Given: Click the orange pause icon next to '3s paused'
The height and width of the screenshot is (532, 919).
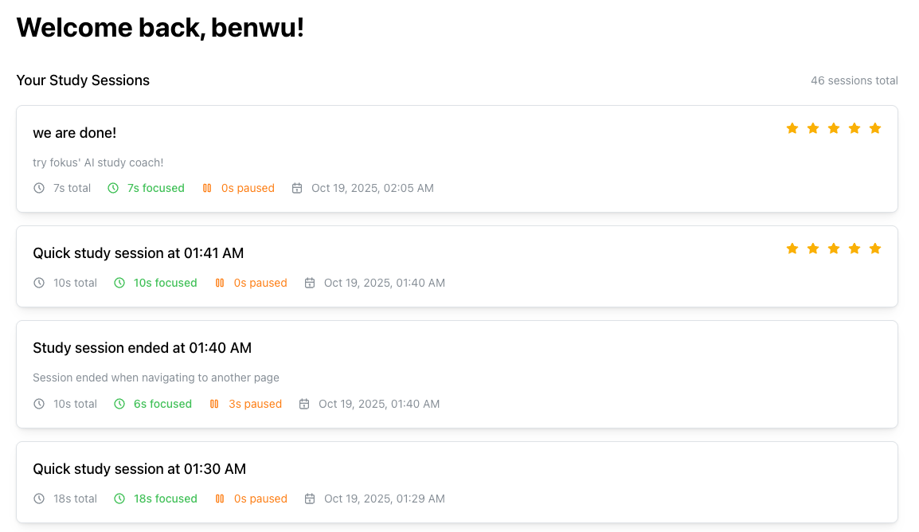Looking at the screenshot, I should point(214,404).
